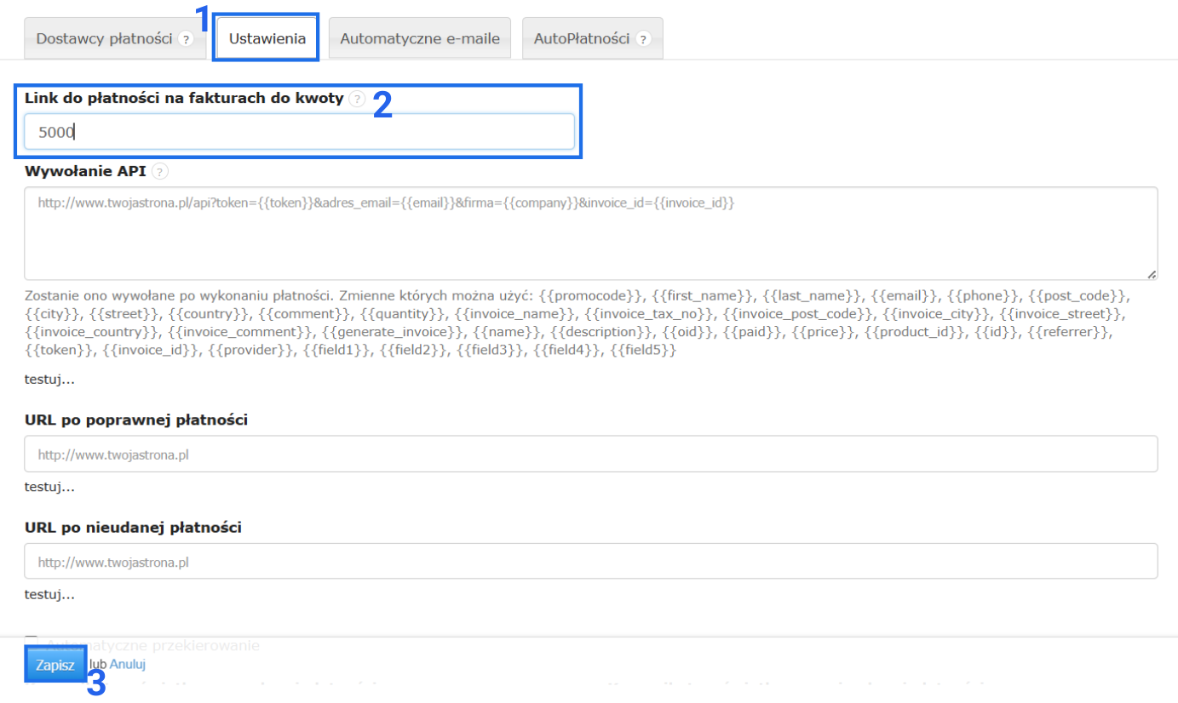Save settings with the Zapisz button
1178x703 pixels.
[55, 665]
